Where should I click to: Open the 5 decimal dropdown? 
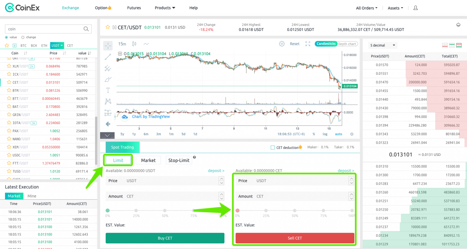point(382,45)
